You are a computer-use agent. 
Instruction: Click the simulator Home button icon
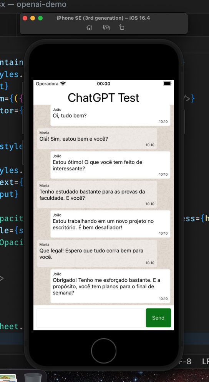tap(90, 27)
